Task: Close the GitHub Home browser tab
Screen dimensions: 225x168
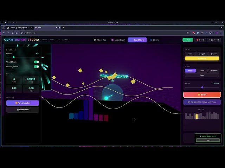Action: pos(31,28)
